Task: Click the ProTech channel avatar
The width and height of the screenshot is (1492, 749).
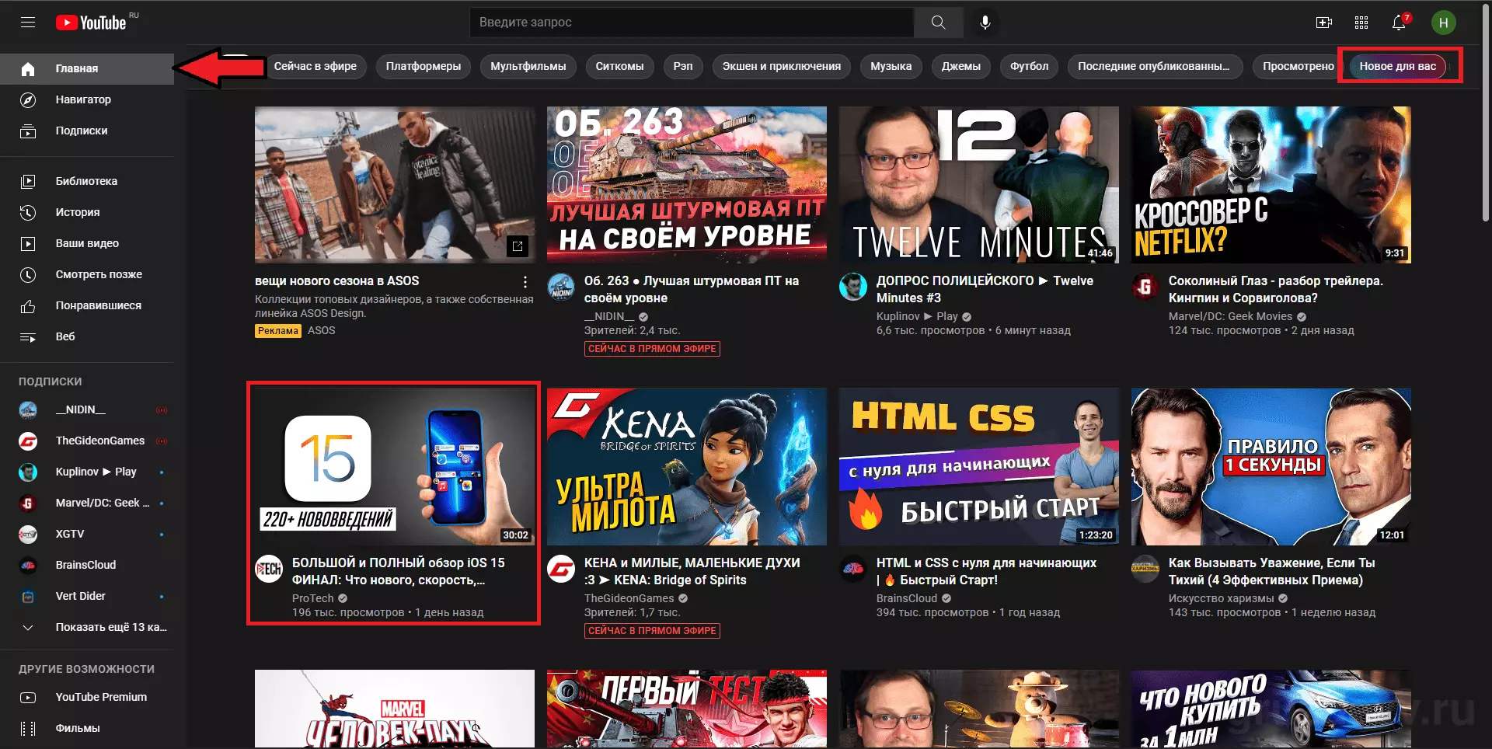Action: [x=269, y=569]
